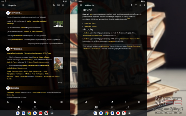Viewport: 186px width, 116px height.
Task: Open Wanda Półtawska portrait thumbnail
Action: pos(58,63)
